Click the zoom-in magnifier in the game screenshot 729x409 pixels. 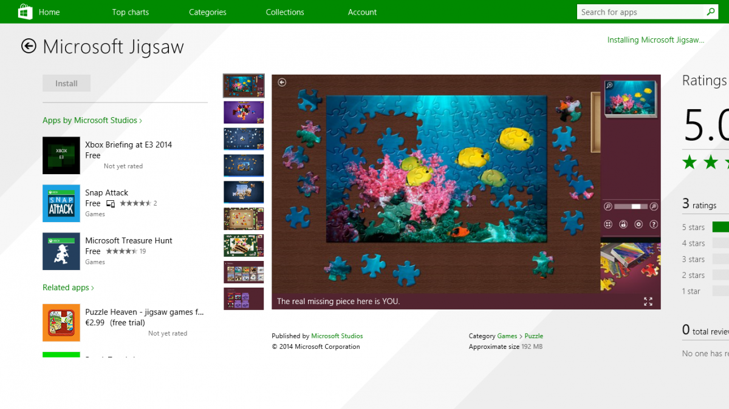point(654,206)
